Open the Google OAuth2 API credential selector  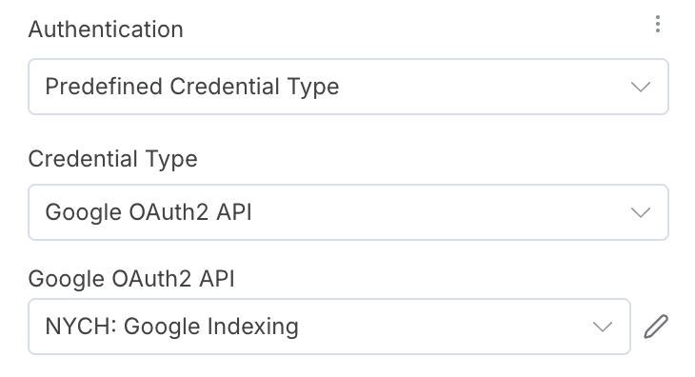pyautogui.click(x=329, y=327)
